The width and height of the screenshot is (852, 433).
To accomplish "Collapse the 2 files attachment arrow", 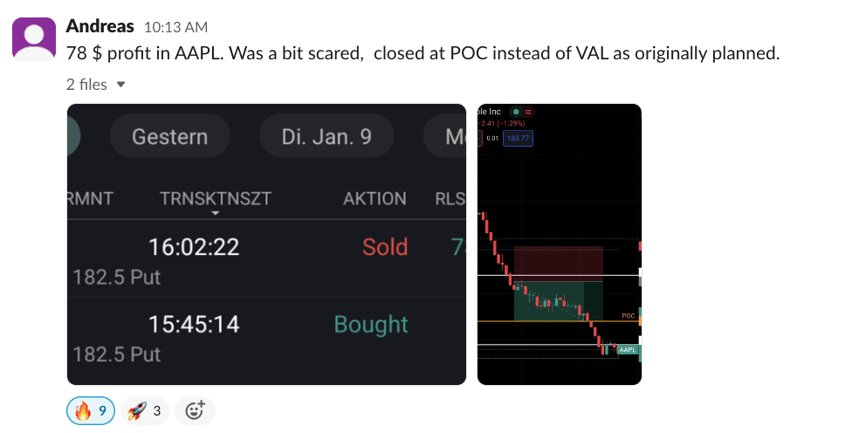I will coord(121,85).
